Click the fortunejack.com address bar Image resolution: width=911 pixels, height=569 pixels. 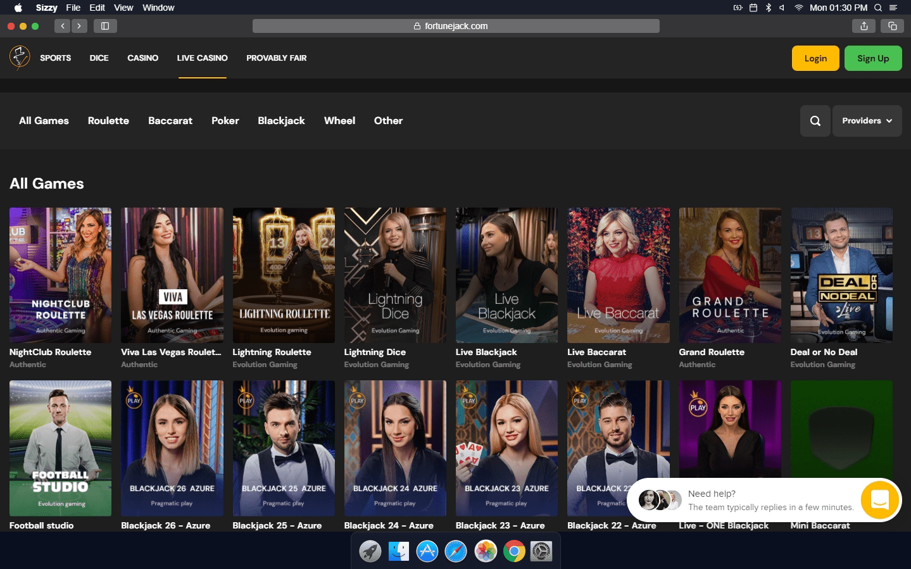coord(456,26)
